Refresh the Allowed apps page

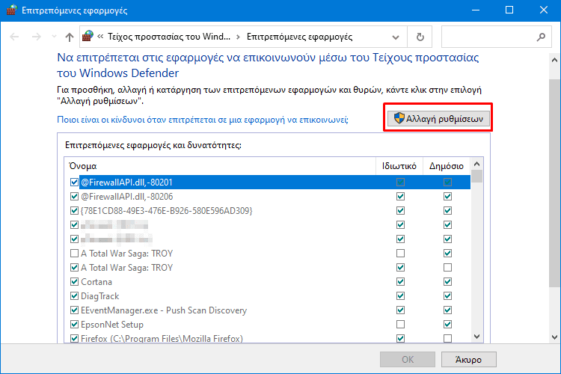click(420, 37)
